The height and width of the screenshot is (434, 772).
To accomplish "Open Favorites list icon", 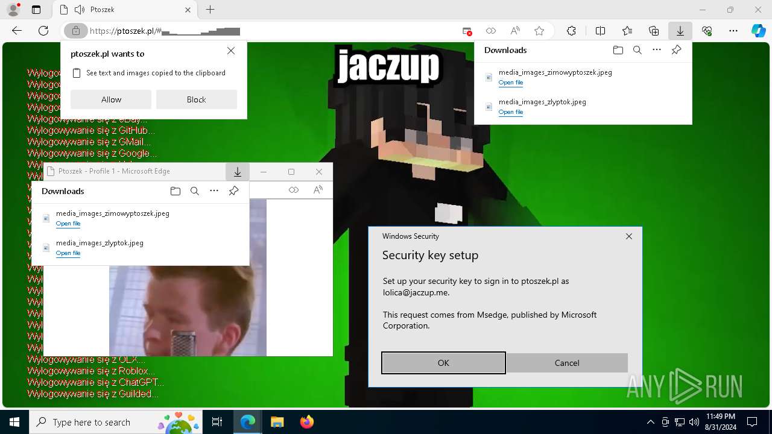I will coord(627,31).
